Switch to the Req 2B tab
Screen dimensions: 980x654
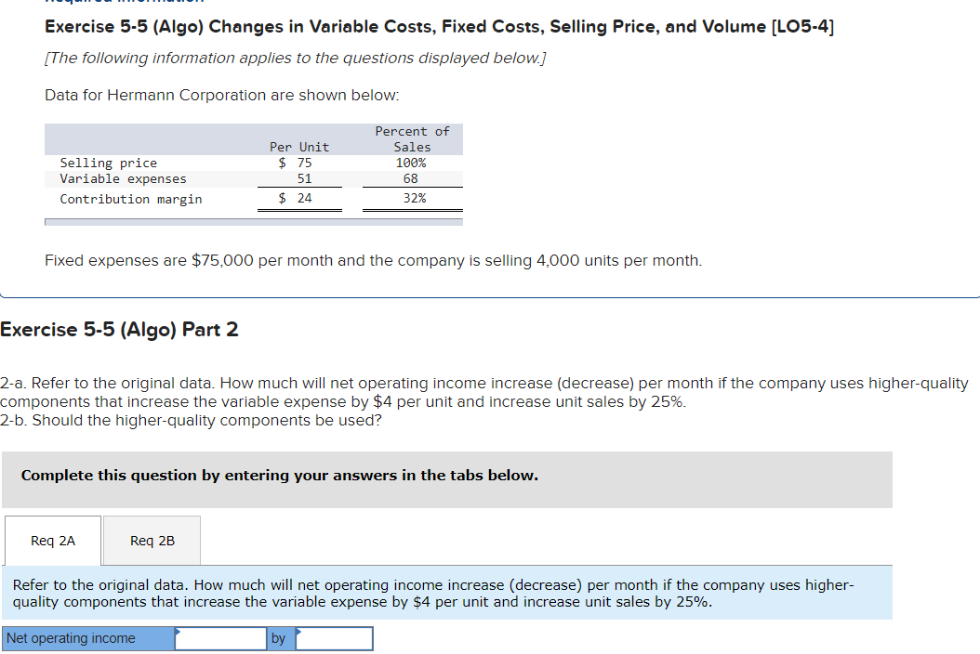click(x=151, y=540)
